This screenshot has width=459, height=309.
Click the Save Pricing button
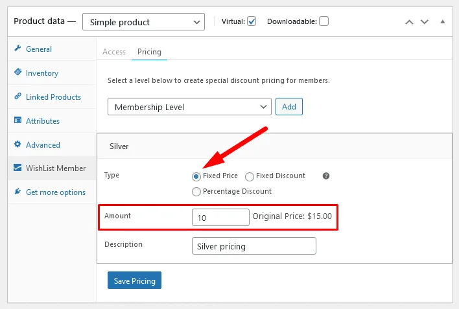[134, 280]
